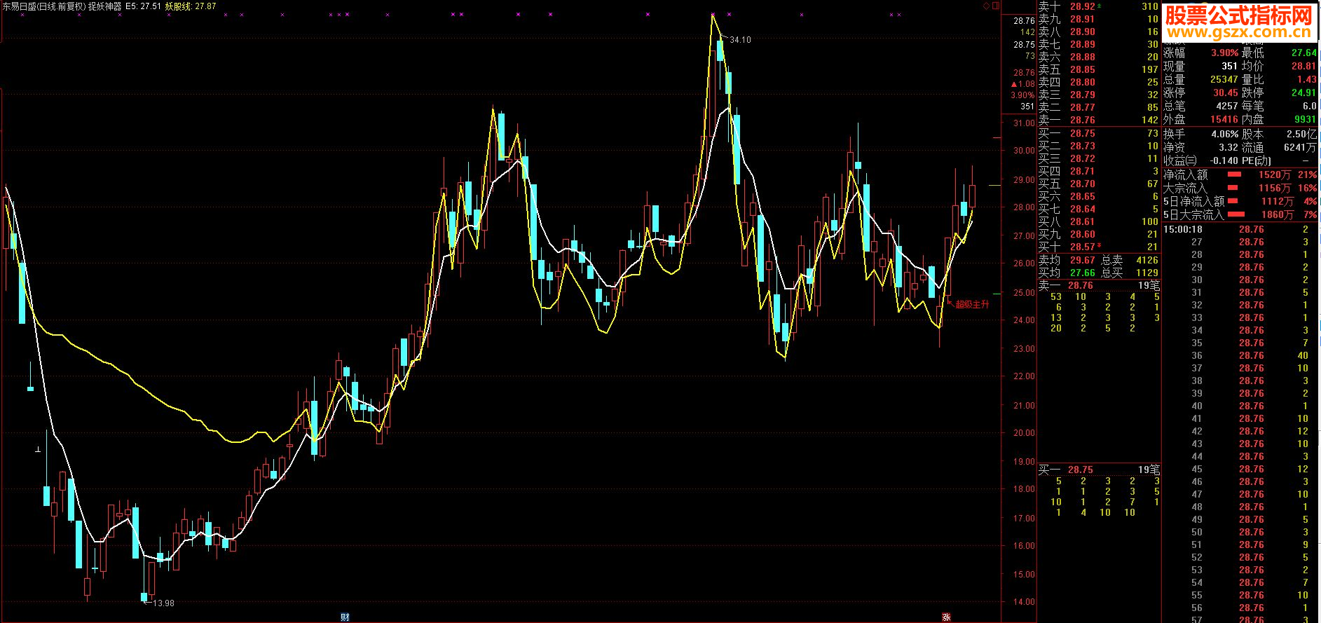Click the 卖均 29.67 average value
The image size is (1321, 623).
coord(1067,260)
